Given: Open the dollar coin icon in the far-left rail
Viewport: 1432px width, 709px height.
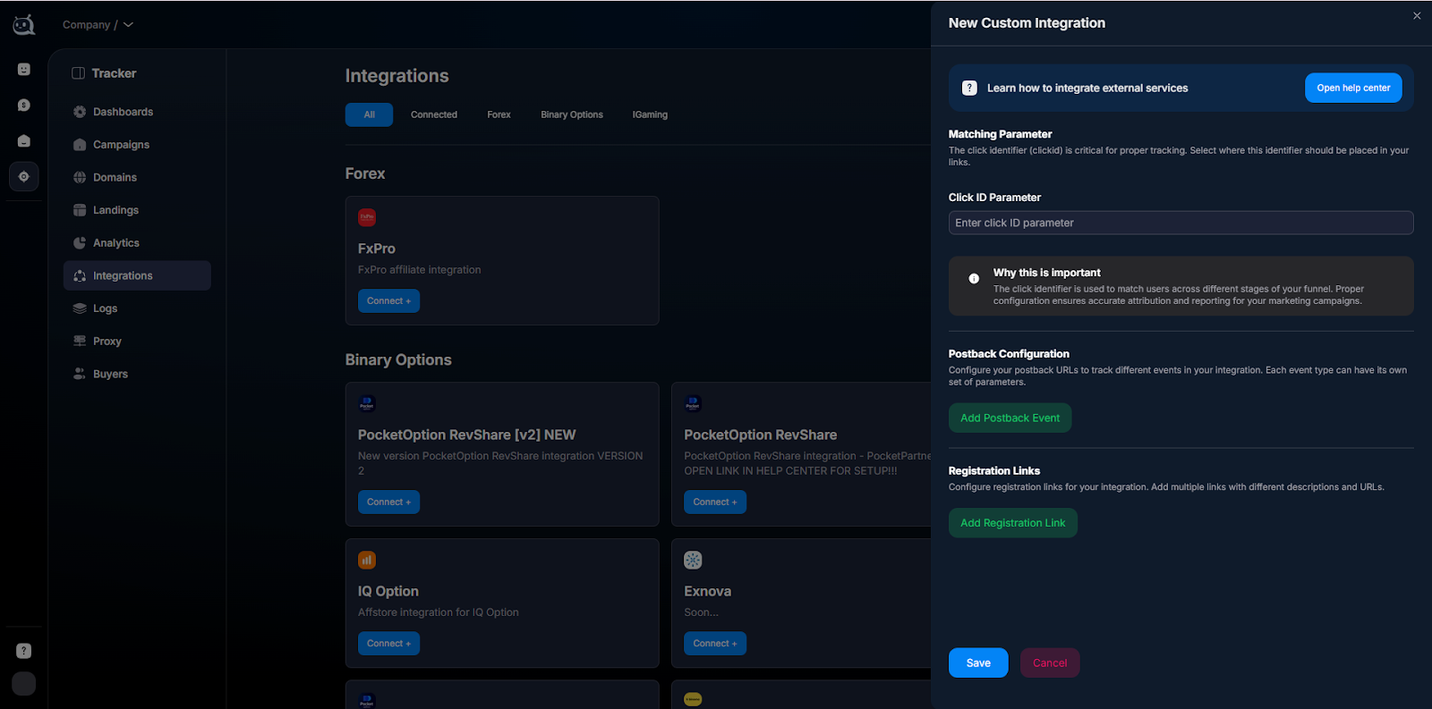Looking at the screenshot, I should pos(24,106).
